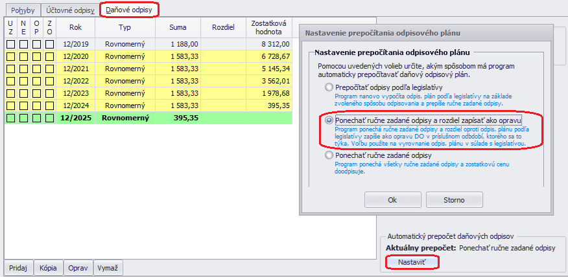Select Prepočítať odpisy podľa legislatívy option
The width and height of the screenshot is (568, 277).
pos(329,87)
